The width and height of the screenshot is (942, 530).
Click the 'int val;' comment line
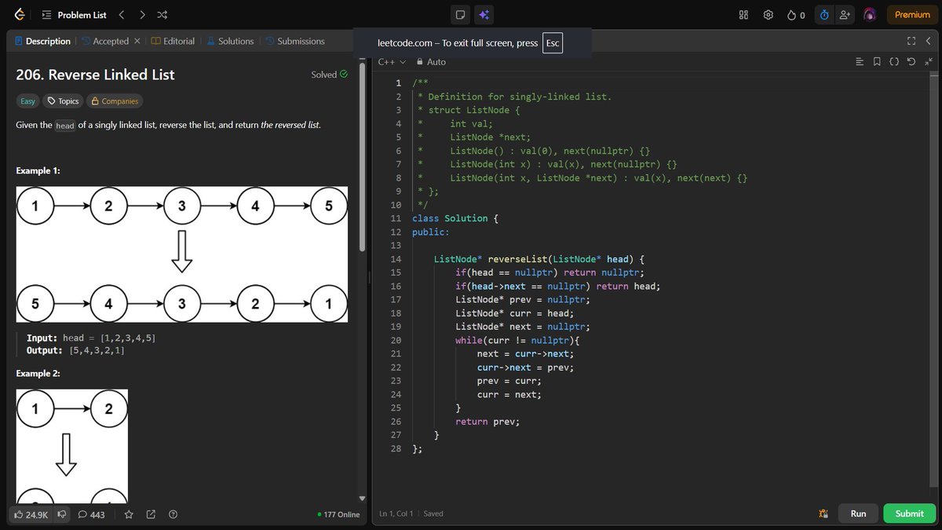(x=472, y=123)
